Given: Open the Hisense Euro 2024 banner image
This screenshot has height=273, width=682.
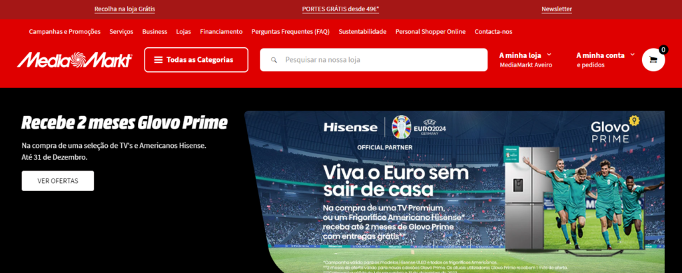Looking at the screenshot, I should coord(454,192).
